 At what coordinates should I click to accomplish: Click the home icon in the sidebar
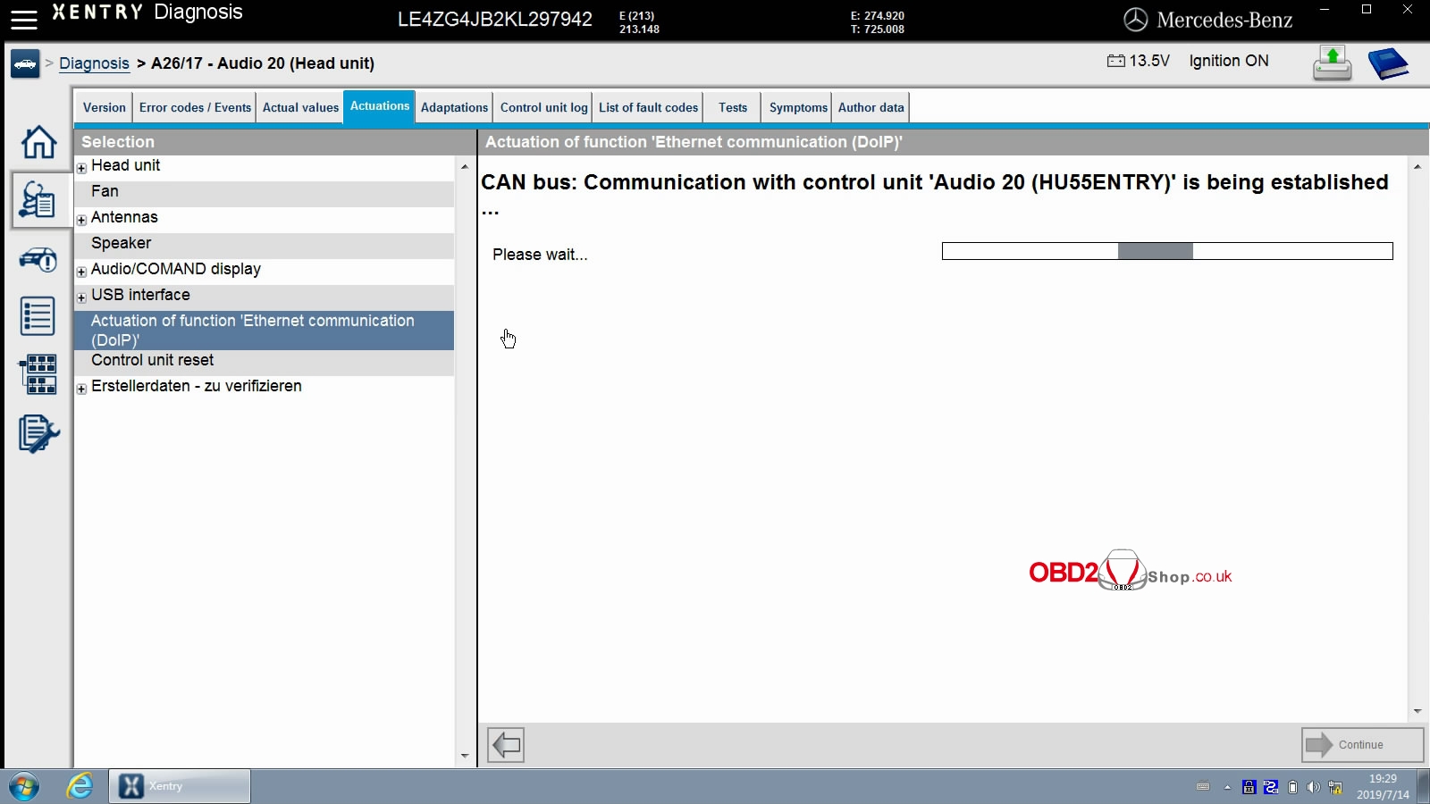point(38,142)
